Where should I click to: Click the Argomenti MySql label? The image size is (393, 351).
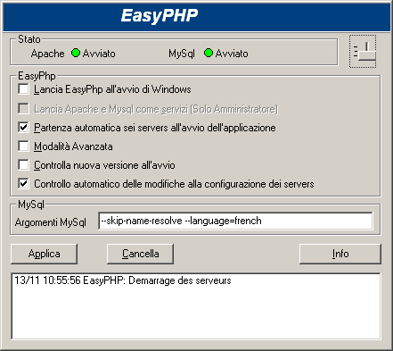(51, 222)
